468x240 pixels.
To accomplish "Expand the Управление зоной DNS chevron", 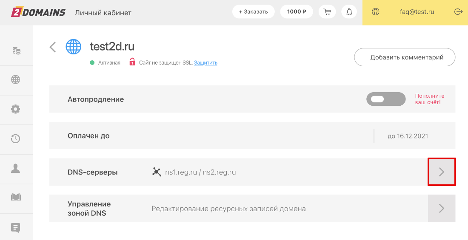I will tap(442, 208).
